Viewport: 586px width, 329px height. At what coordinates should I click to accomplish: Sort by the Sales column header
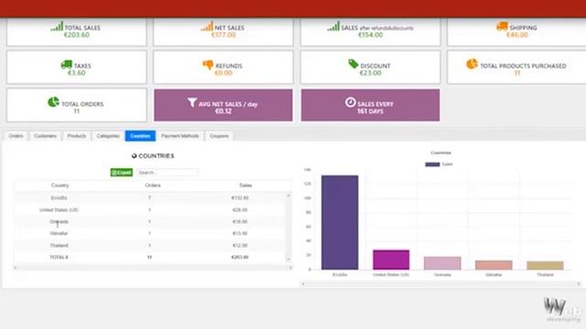(x=245, y=186)
